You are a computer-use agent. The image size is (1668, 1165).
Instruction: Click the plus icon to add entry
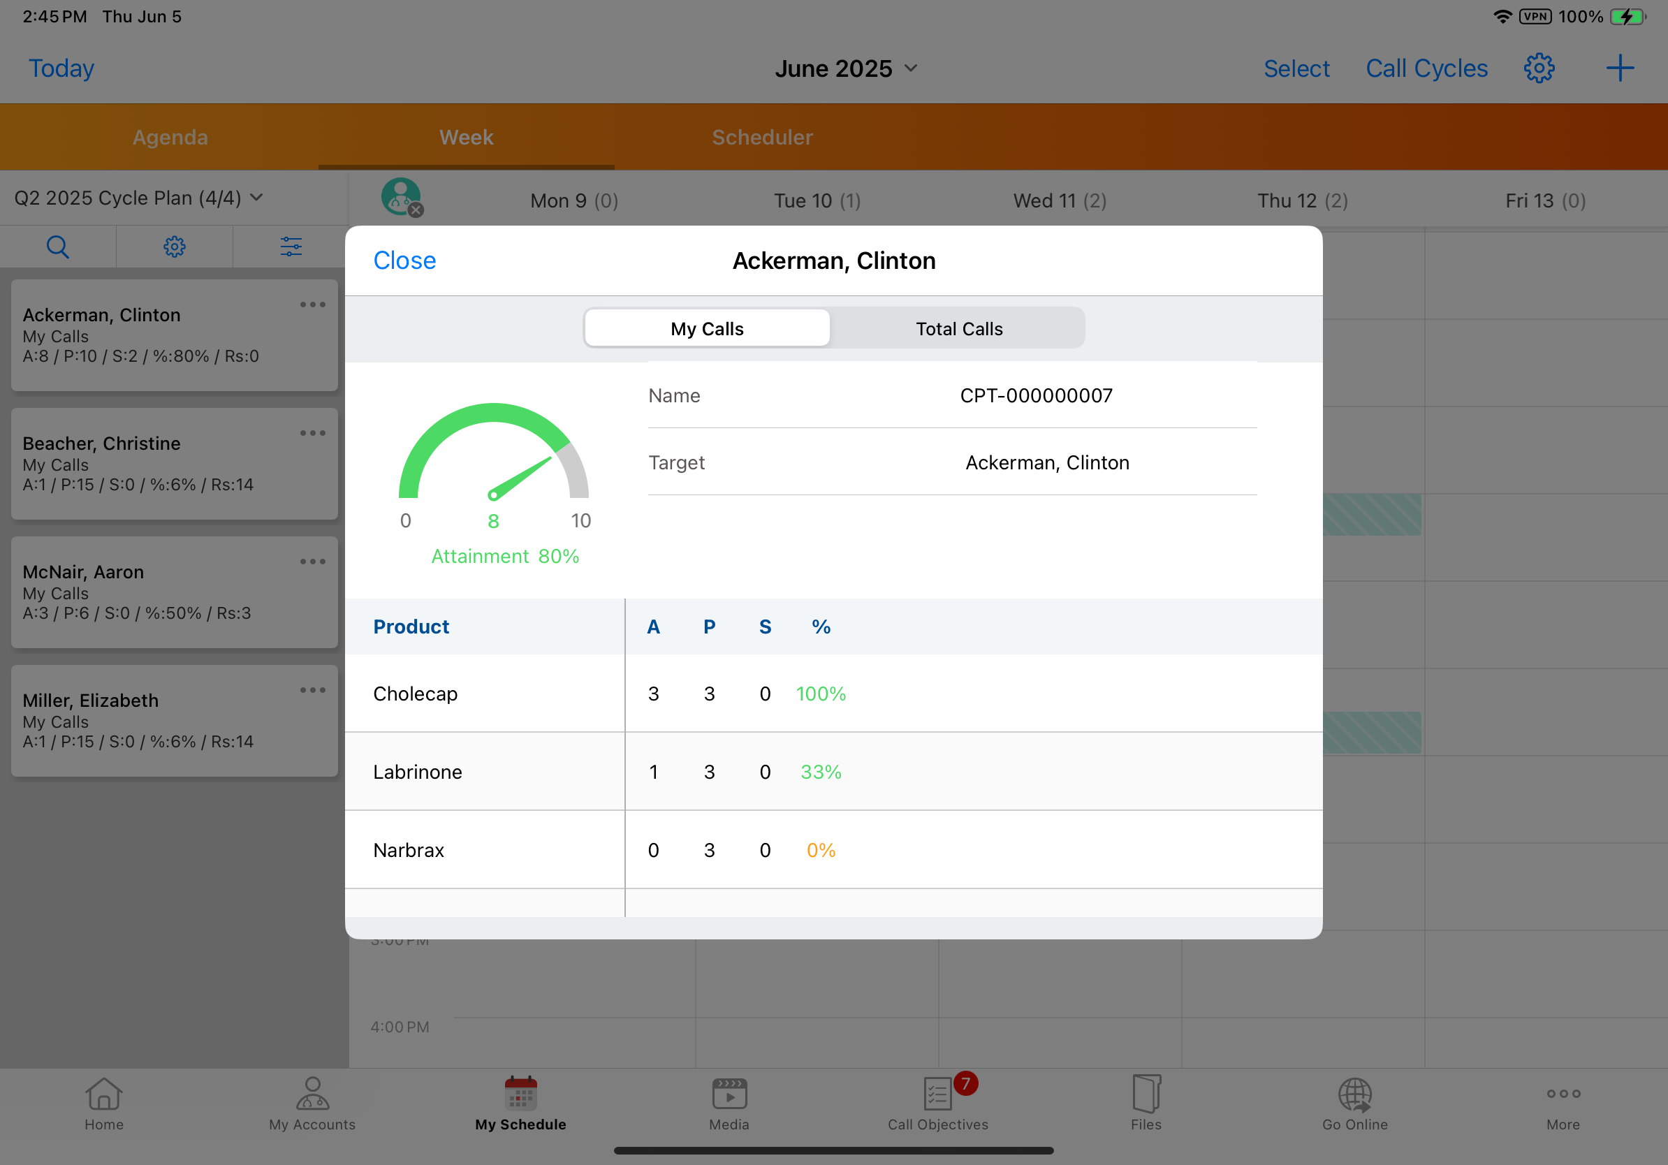(x=1619, y=68)
